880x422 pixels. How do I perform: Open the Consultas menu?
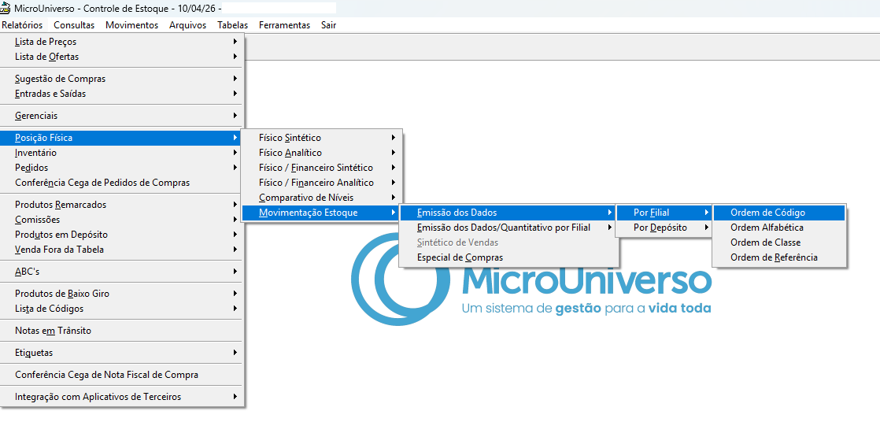point(74,25)
